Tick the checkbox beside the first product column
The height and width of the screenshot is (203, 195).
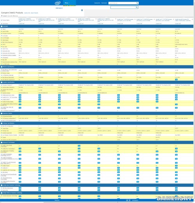tap(37, 19)
